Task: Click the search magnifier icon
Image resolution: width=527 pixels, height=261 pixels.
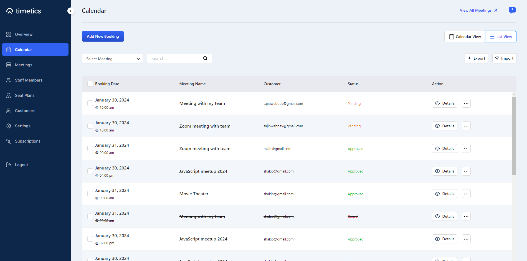Action: click(205, 58)
